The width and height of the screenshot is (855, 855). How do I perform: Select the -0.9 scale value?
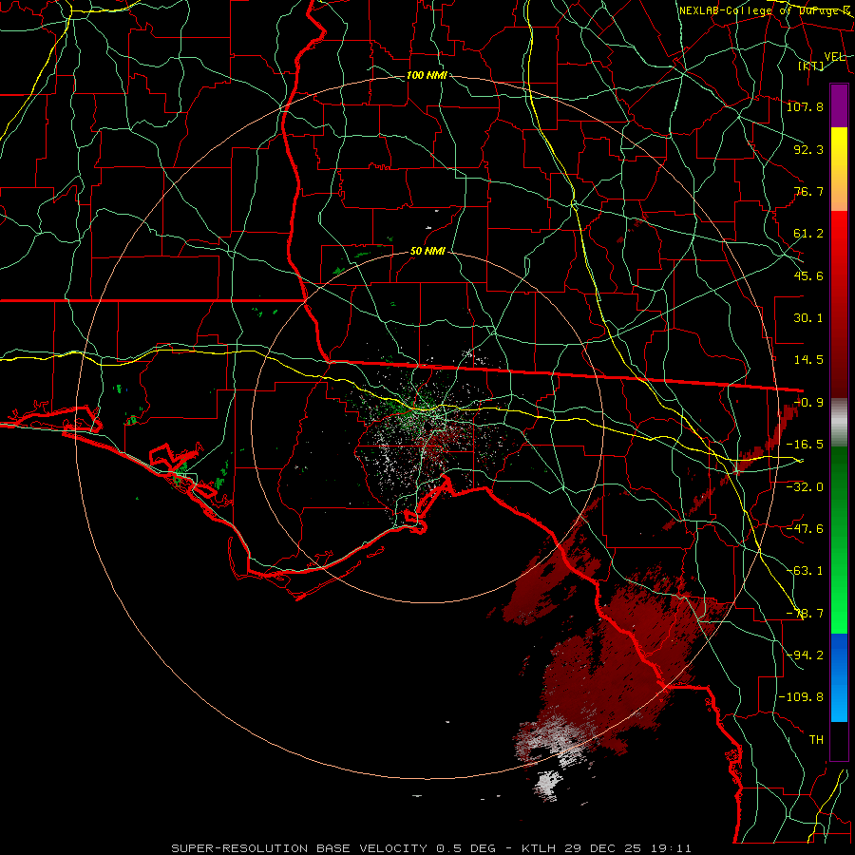[808, 403]
